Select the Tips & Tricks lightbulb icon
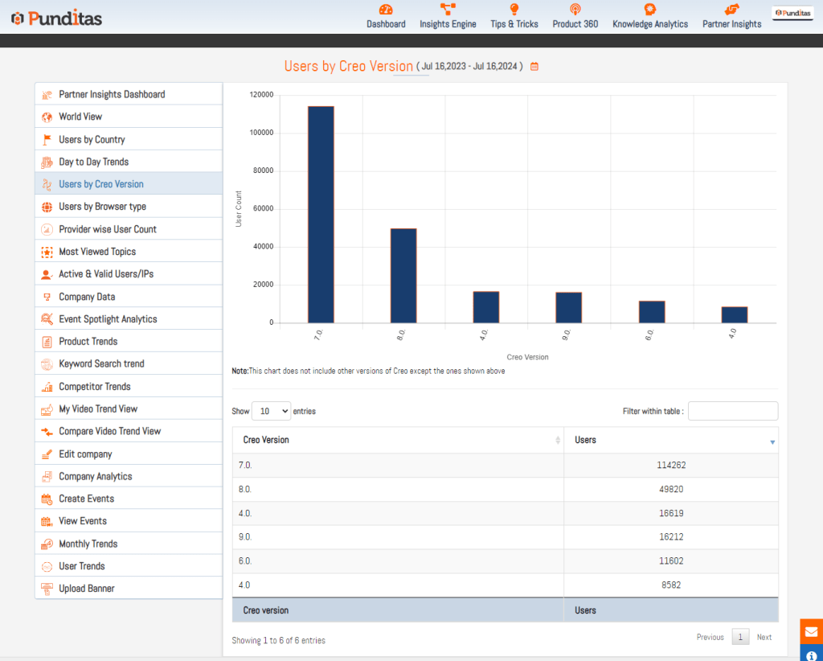 pyautogui.click(x=514, y=10)
